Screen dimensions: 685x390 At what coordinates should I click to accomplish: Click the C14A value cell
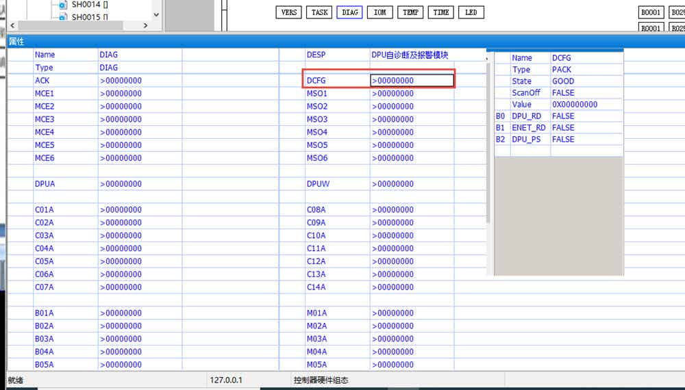(x=412, y=287)
